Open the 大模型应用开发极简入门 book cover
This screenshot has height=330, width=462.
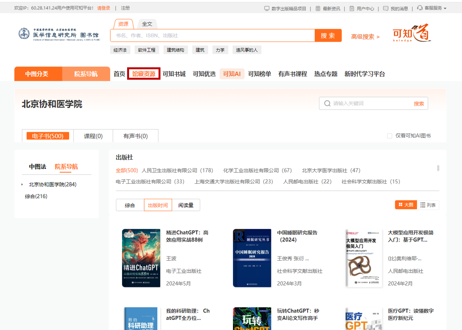click(x=364, y=258)
